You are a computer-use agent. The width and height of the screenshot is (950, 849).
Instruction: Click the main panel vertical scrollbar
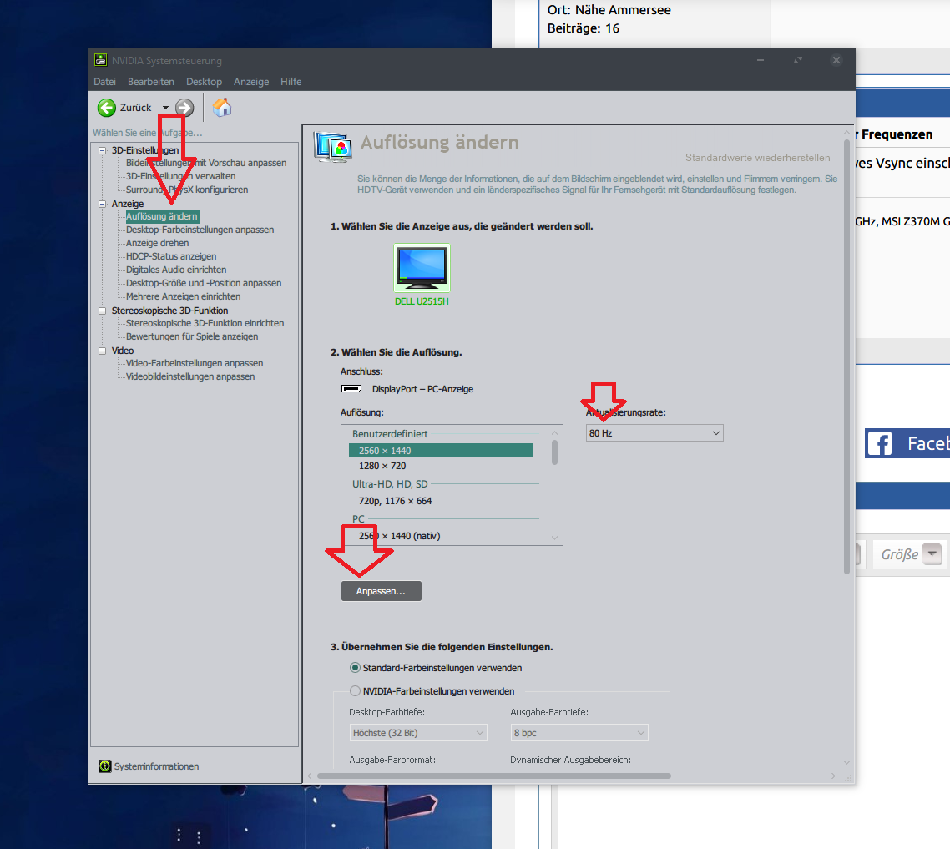pyautogui.click(x=846, y=356)
